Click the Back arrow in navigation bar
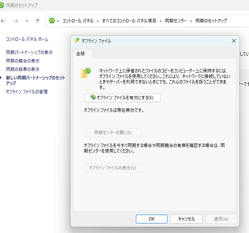The height and width of the screenshot is (233, 249). click(3, 21)
